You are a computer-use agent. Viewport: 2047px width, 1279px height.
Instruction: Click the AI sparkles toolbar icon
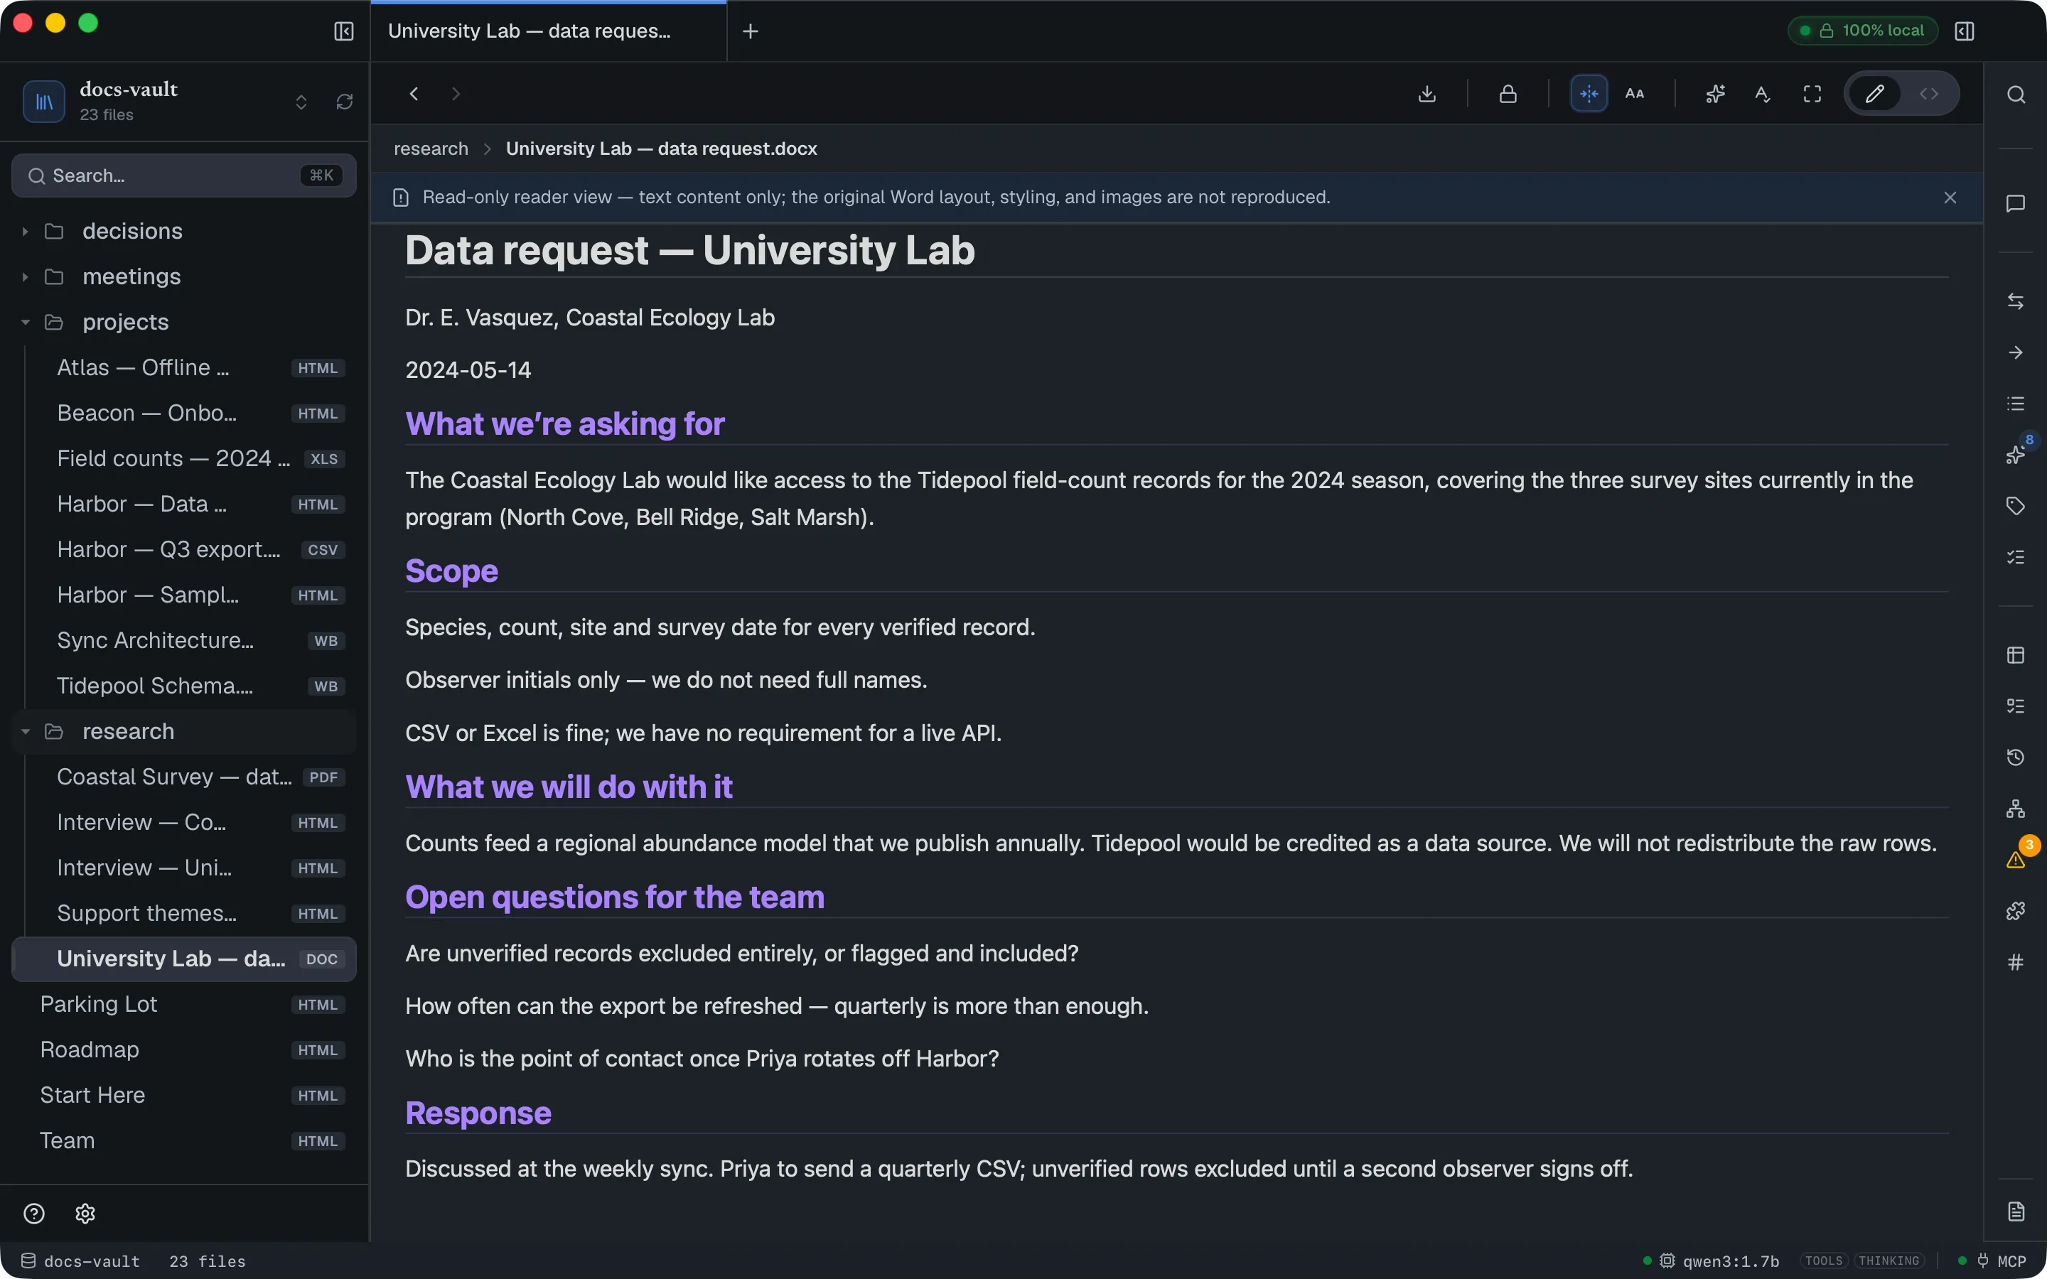(1715, 94)
